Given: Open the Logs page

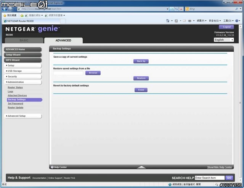Looking at the screenshot, I should (x=10, y=92).
